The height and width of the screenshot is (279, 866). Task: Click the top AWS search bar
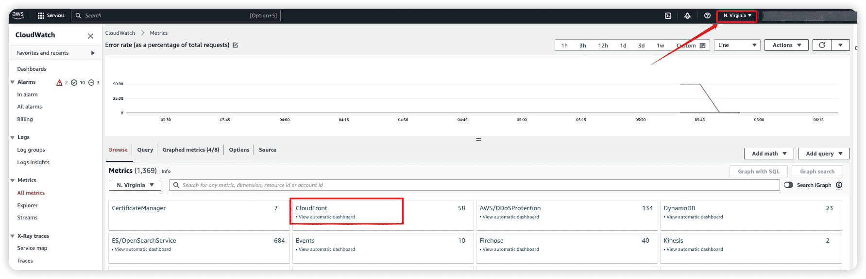pos(176,15)
